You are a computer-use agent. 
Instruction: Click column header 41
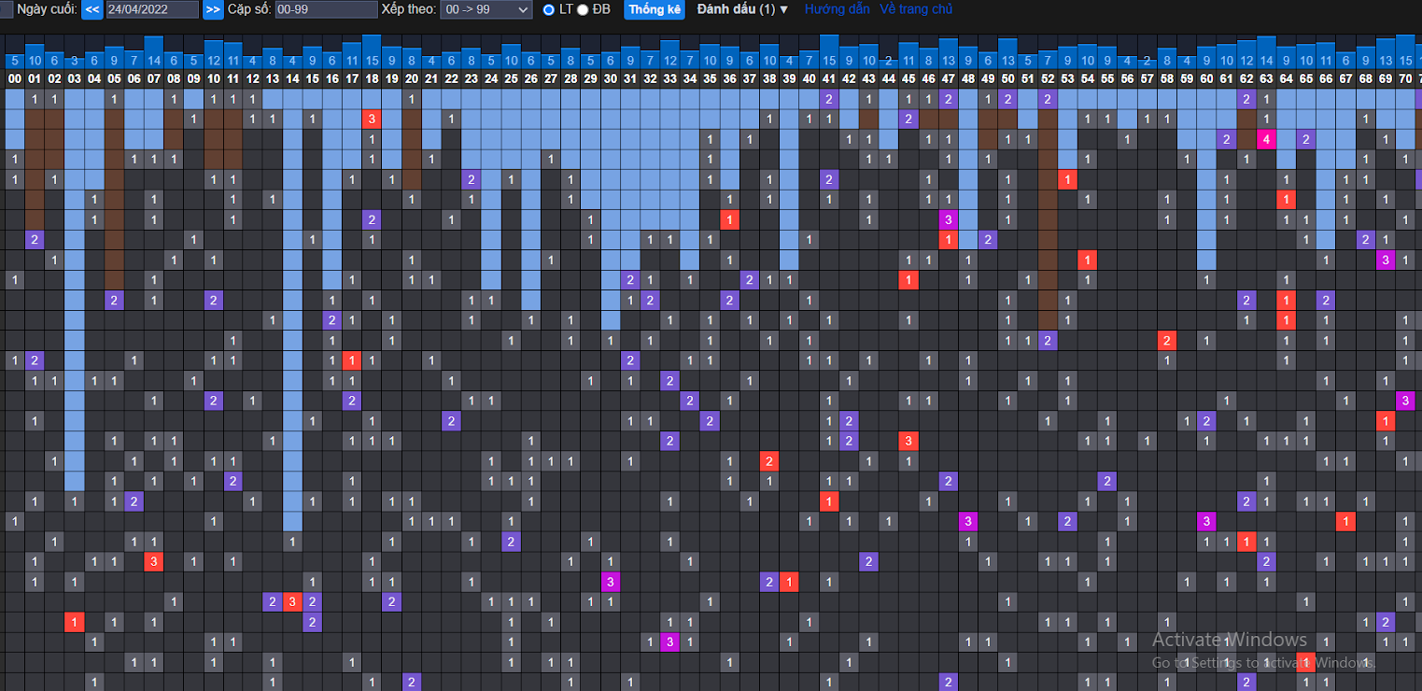(828, 79)
